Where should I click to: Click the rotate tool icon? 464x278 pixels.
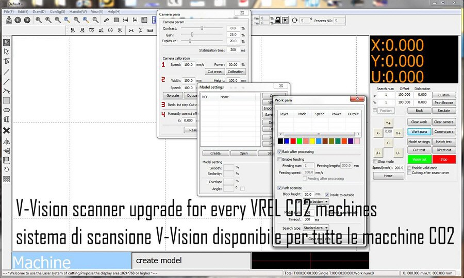[6, 169]
